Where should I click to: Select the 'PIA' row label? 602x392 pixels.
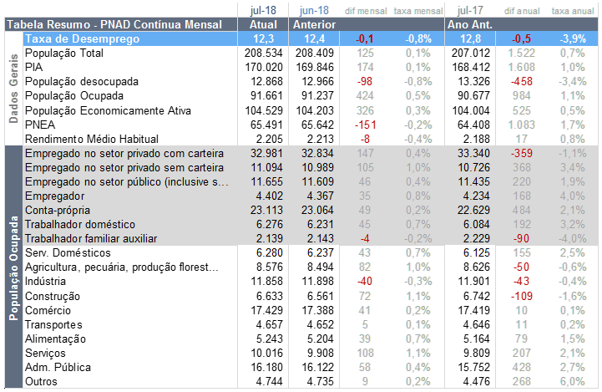click(33, 67)
